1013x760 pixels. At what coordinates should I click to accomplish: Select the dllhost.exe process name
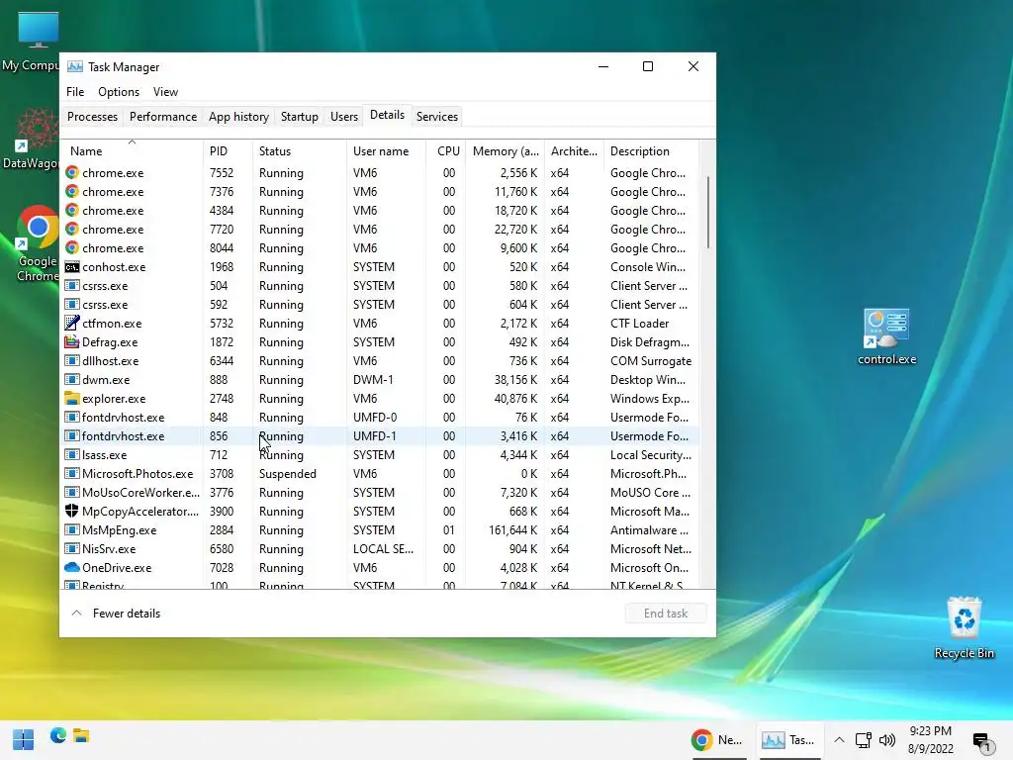point(110,360)
